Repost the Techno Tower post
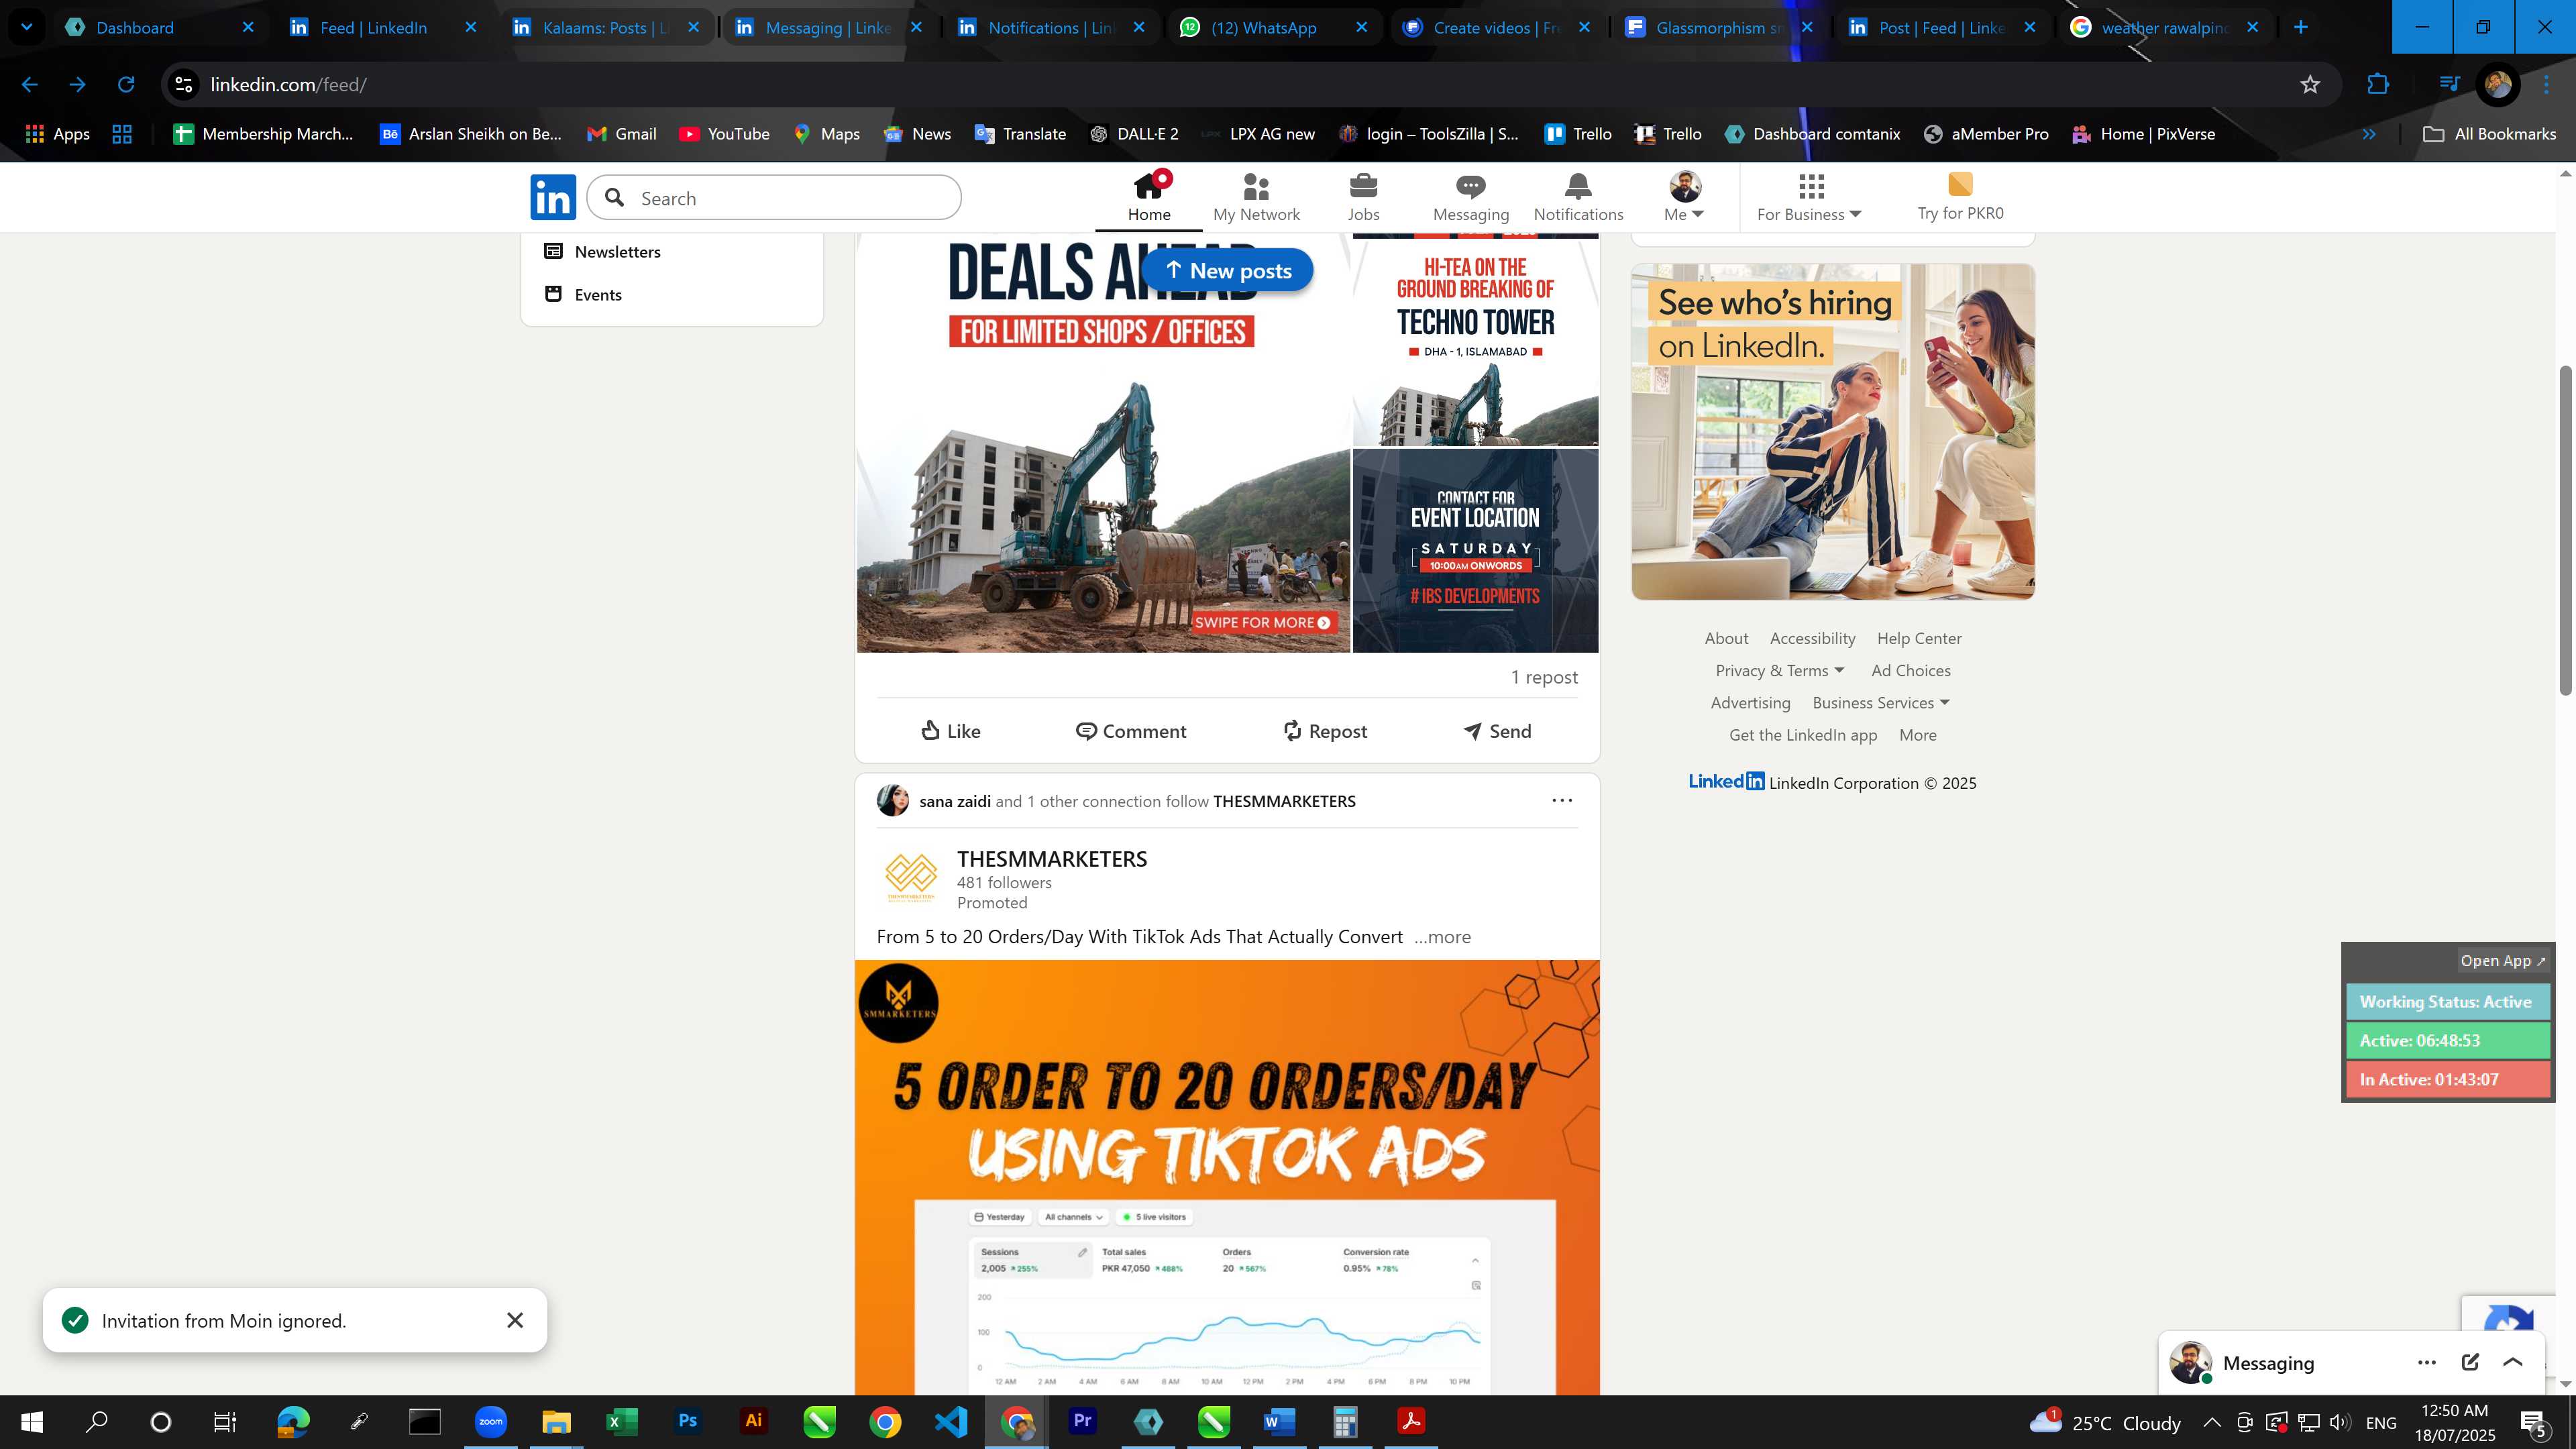This screenshot has width=2576, height=1449. (x=1324, y=731)
